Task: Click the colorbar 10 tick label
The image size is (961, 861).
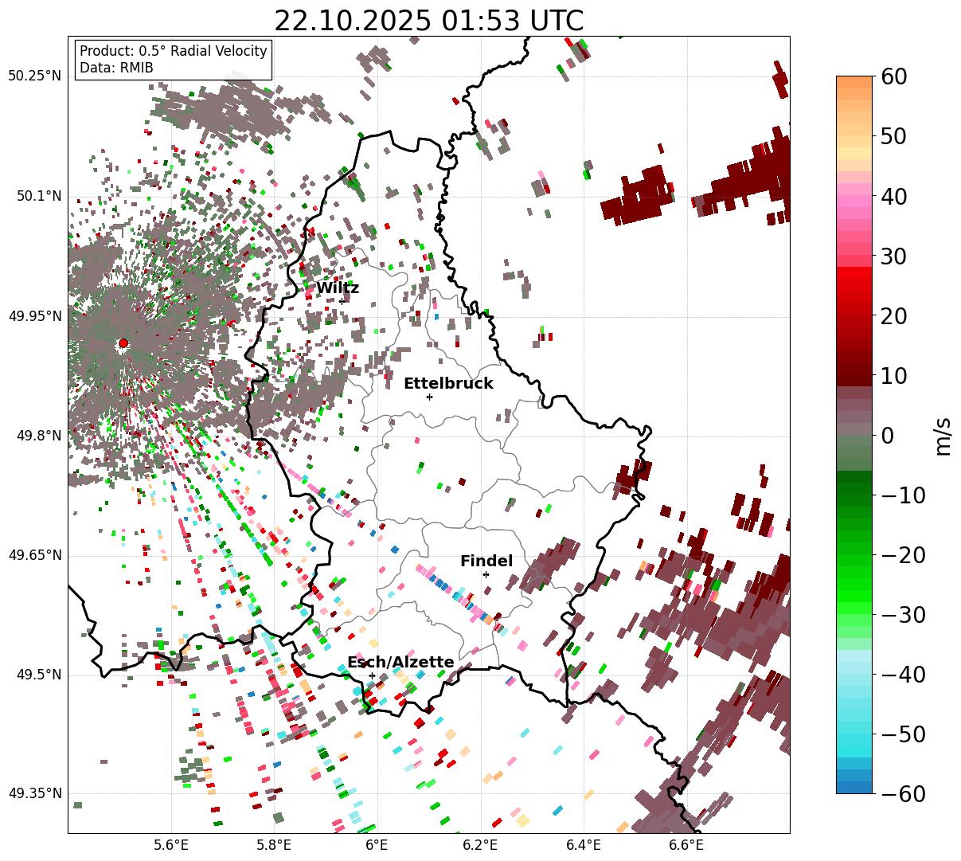Action: click(893, 375)
